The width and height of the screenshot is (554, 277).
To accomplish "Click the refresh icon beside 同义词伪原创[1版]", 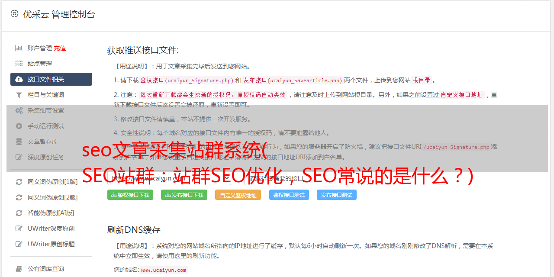I will [19, 182].
